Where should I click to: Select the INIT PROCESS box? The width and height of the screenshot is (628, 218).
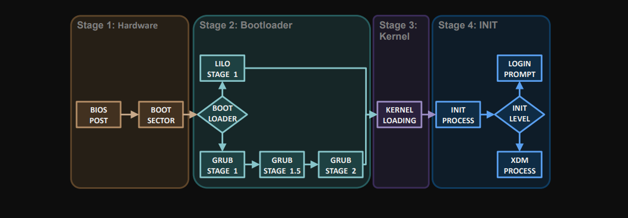click(x=458, y=115)
